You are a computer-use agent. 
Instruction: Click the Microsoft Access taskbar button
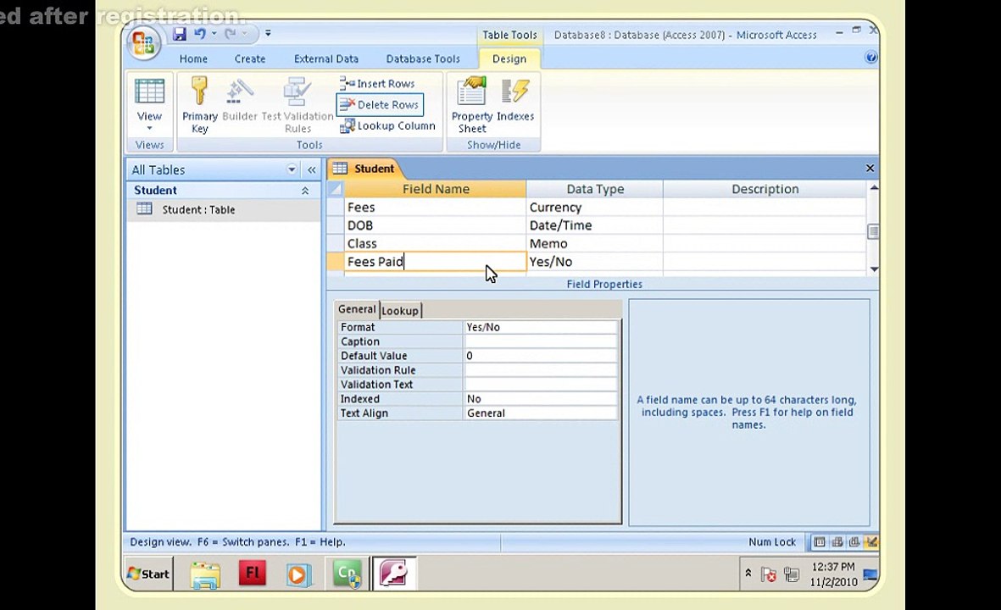(394, 573)
